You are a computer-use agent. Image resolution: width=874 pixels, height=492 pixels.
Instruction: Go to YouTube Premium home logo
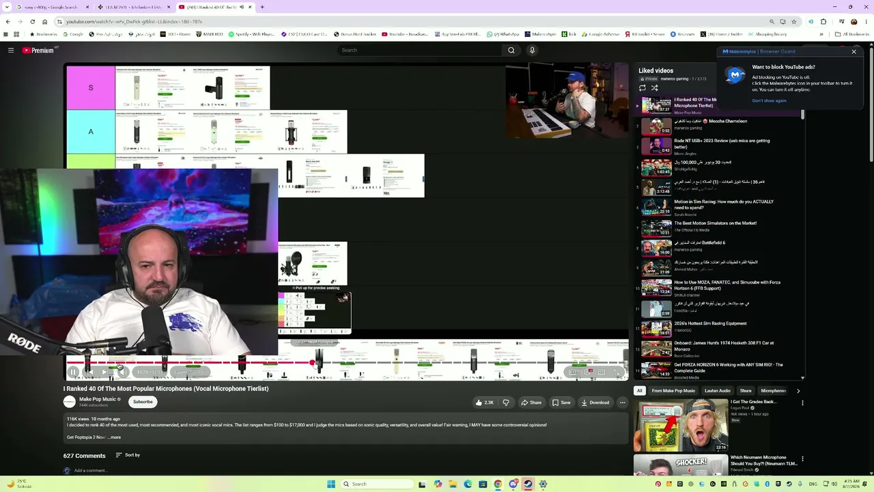point(38,50)
